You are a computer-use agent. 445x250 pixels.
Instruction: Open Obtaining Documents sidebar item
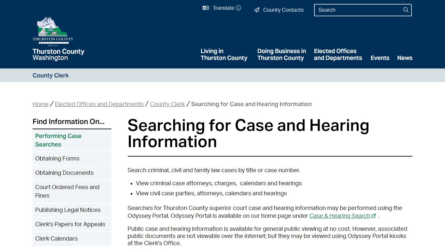point(72,173)
